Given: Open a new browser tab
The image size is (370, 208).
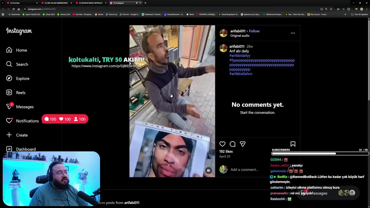Looking at the screenshot, I should [145, 3].
